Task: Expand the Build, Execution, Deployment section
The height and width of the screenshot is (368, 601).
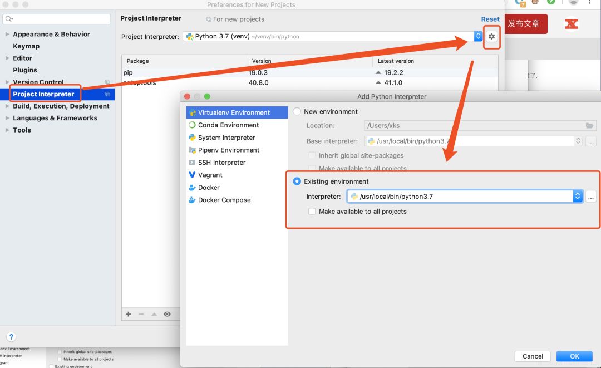Action: [x=7, y=106]
